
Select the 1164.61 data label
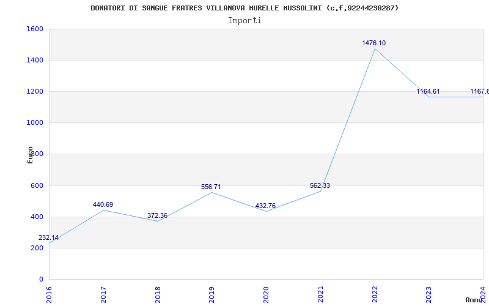pos(428,92)
